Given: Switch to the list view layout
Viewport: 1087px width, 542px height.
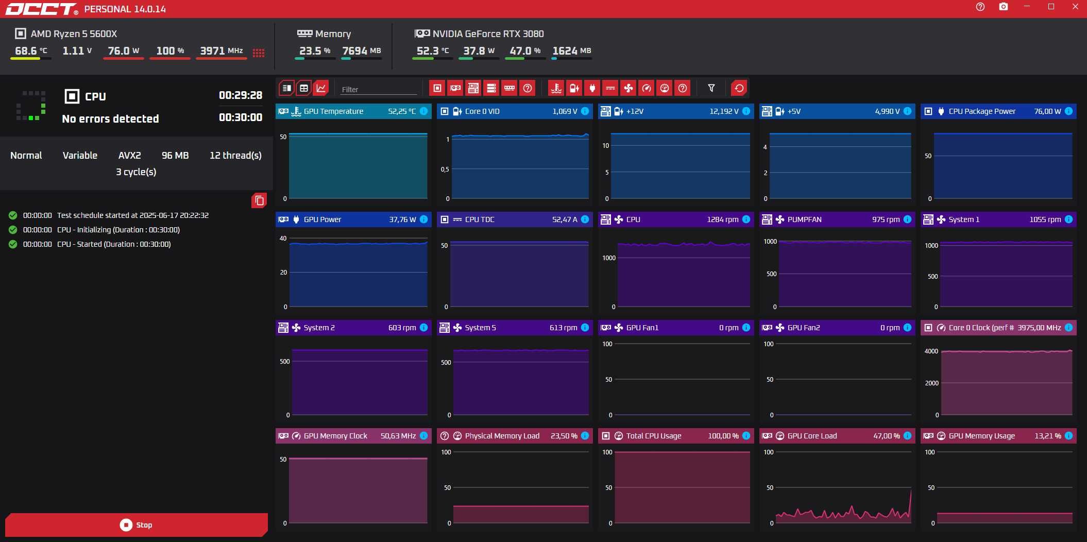Looking at the screenshot, I should coord(287,88).
